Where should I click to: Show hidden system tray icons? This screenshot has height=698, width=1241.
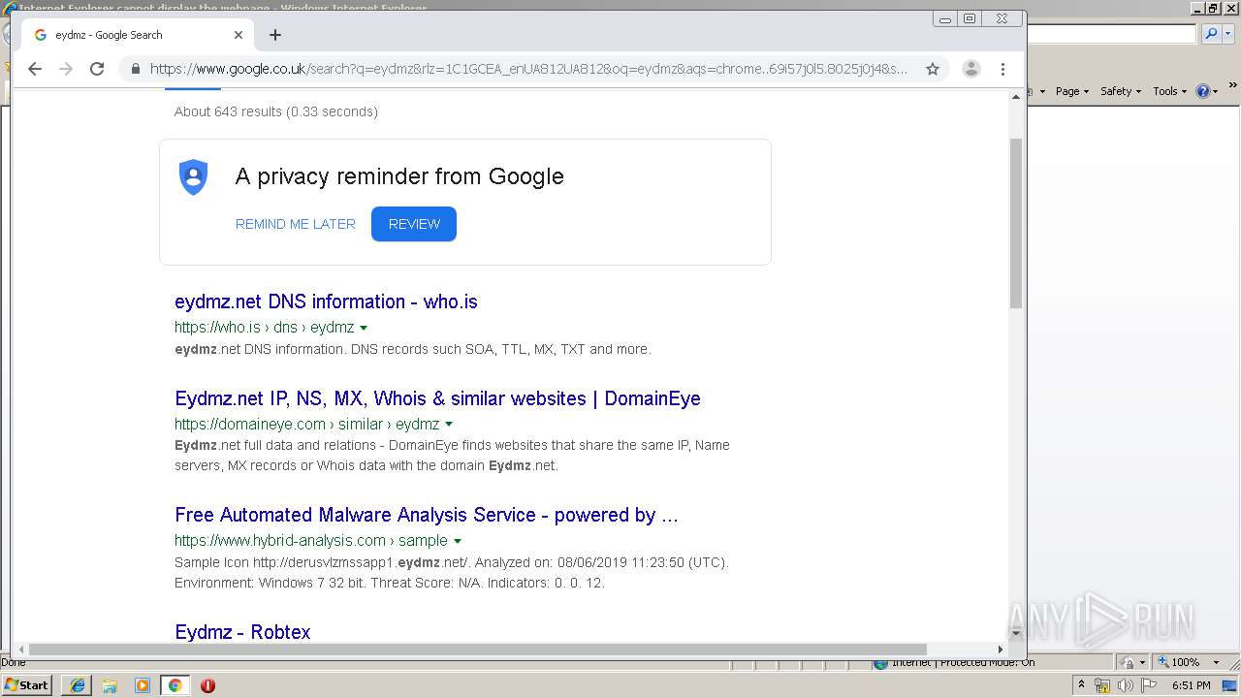pos(1081,684)
